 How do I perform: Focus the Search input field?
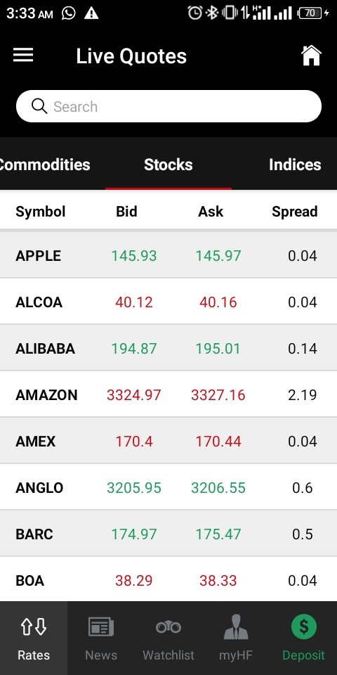[x=168, y=106]
